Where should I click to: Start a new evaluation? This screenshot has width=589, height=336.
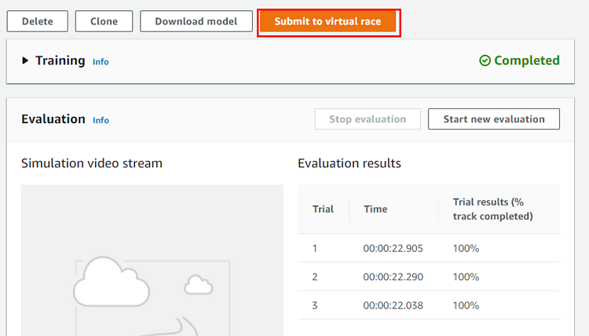493,119
